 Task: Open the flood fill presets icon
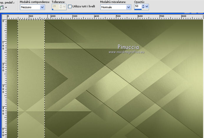pyautogui.click(x=2, y=8)
